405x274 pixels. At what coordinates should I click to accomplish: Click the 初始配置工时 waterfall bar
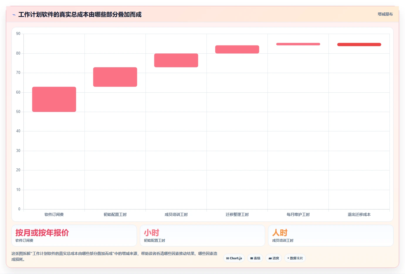[115, 77]
